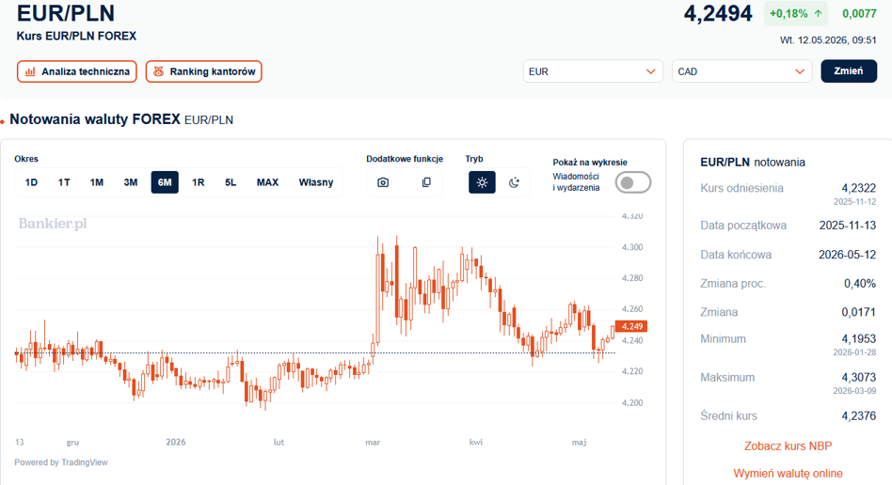This screenshot has width=892, height=485.
Task: Toggle Wiadomości i wydarzenia switch
Action: click(633, 182)
